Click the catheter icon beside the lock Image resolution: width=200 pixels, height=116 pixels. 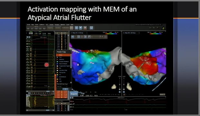tap(81, 28)
